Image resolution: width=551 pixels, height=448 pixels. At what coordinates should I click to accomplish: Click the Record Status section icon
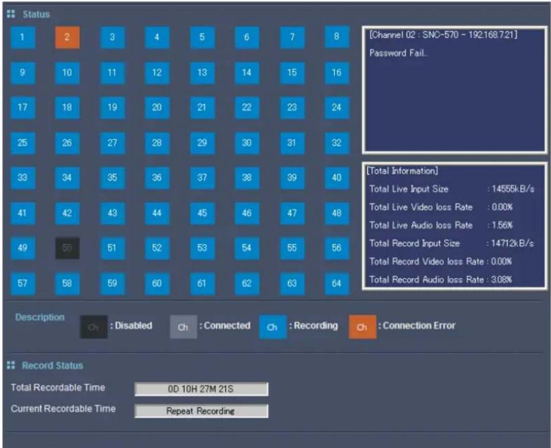coord(11,365)
